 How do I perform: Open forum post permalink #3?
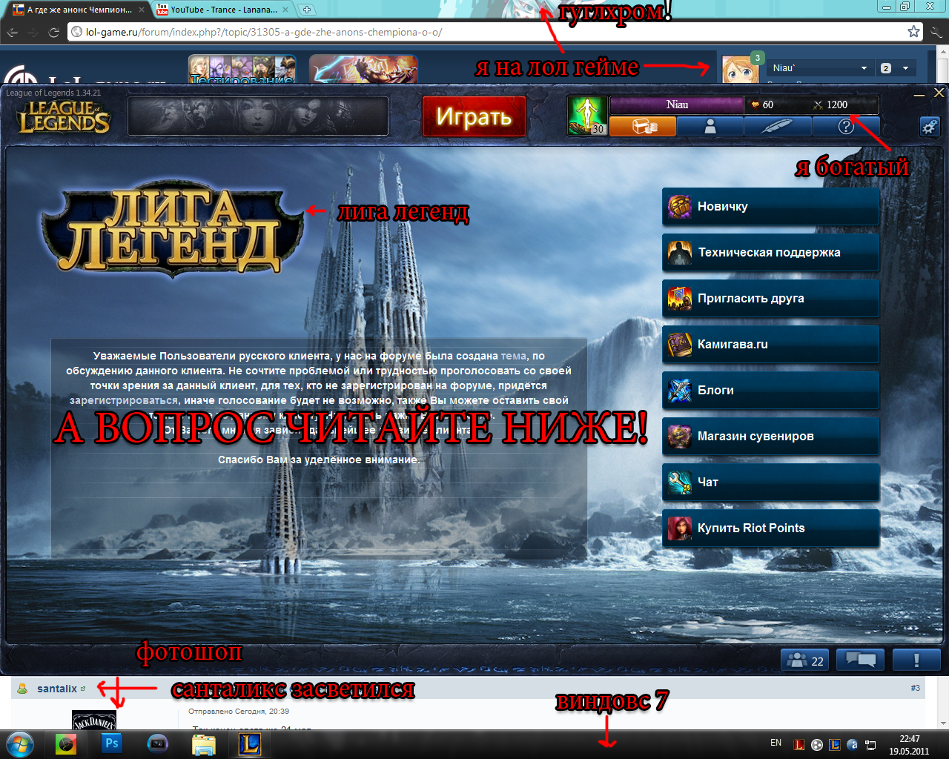tap(915, 688)
